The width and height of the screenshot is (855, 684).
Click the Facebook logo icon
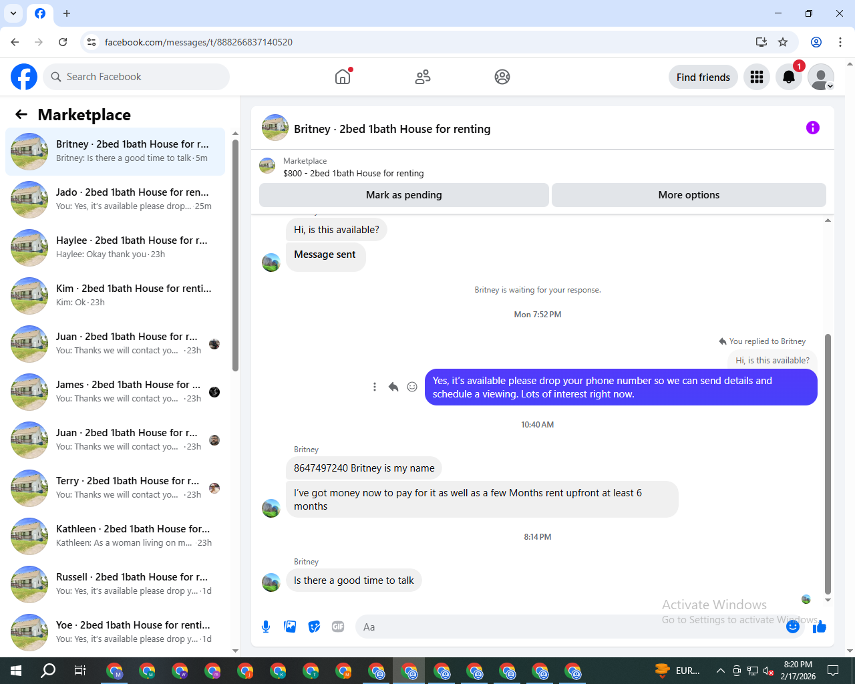click(x=24, y=77)
